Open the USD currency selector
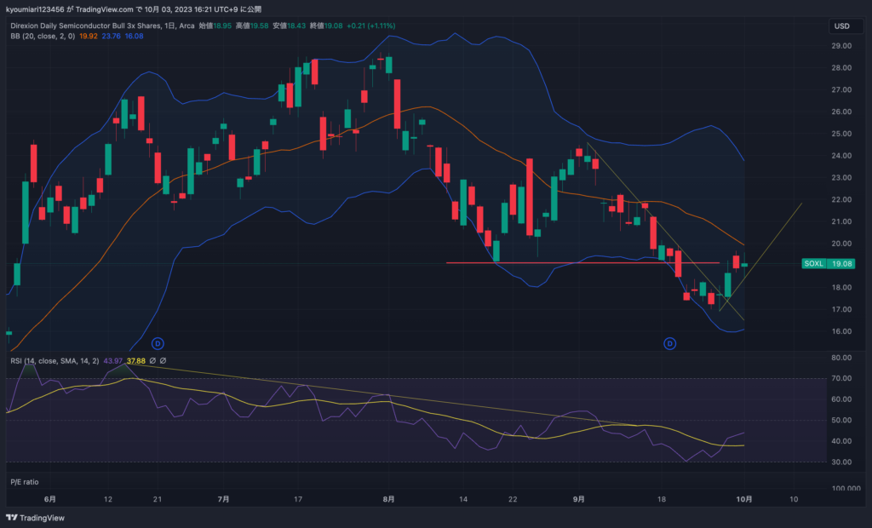 [x=846, y=26]
